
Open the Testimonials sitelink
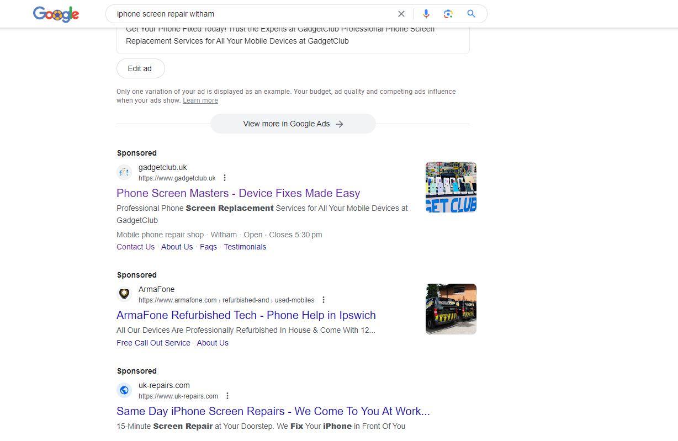click(x=245, y=247)
